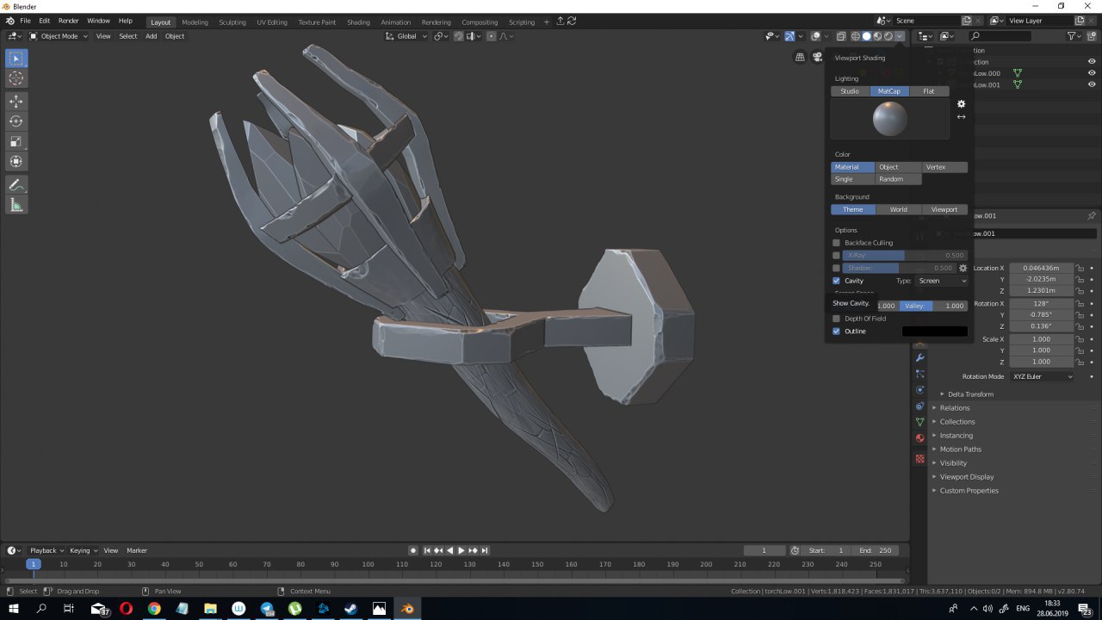Flip MatCap horizontally arrow icon
Image resolution: width=1102 pixels, height=620 pixels.
point(962,117)
